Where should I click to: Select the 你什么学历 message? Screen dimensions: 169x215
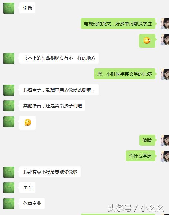(141, 156)
